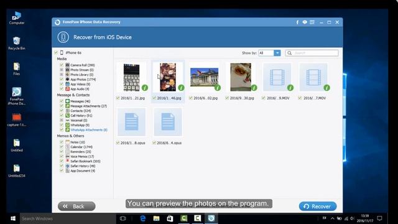The width and height of the screenshot is (398, 224).
Task: Select the App Audio category icon
Action: [68, 89]
